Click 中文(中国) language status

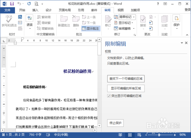pyautogui.click(x=61, y=135)
